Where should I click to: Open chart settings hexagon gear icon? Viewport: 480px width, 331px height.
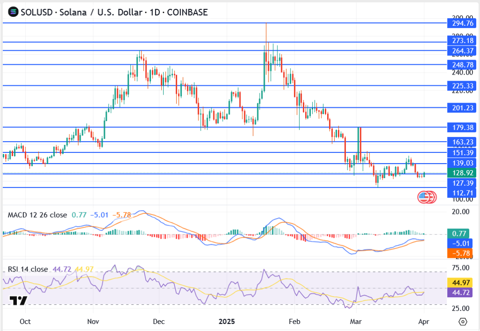click(463, 322)
